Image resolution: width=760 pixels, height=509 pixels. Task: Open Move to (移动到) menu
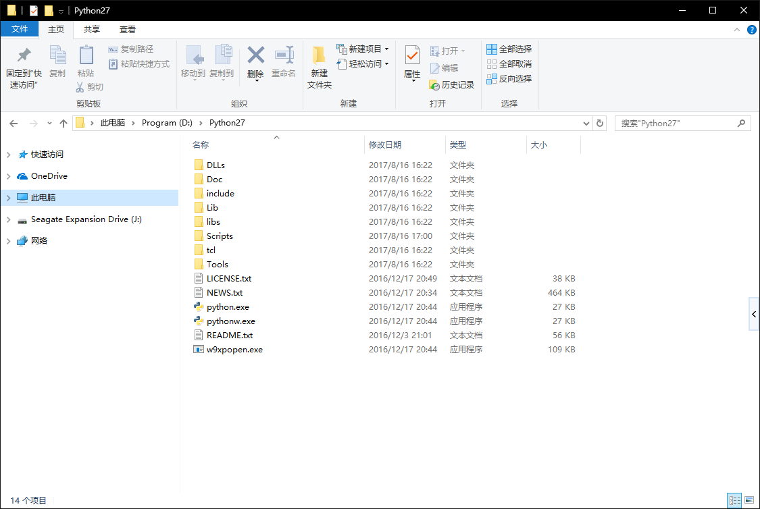point(193,63)
